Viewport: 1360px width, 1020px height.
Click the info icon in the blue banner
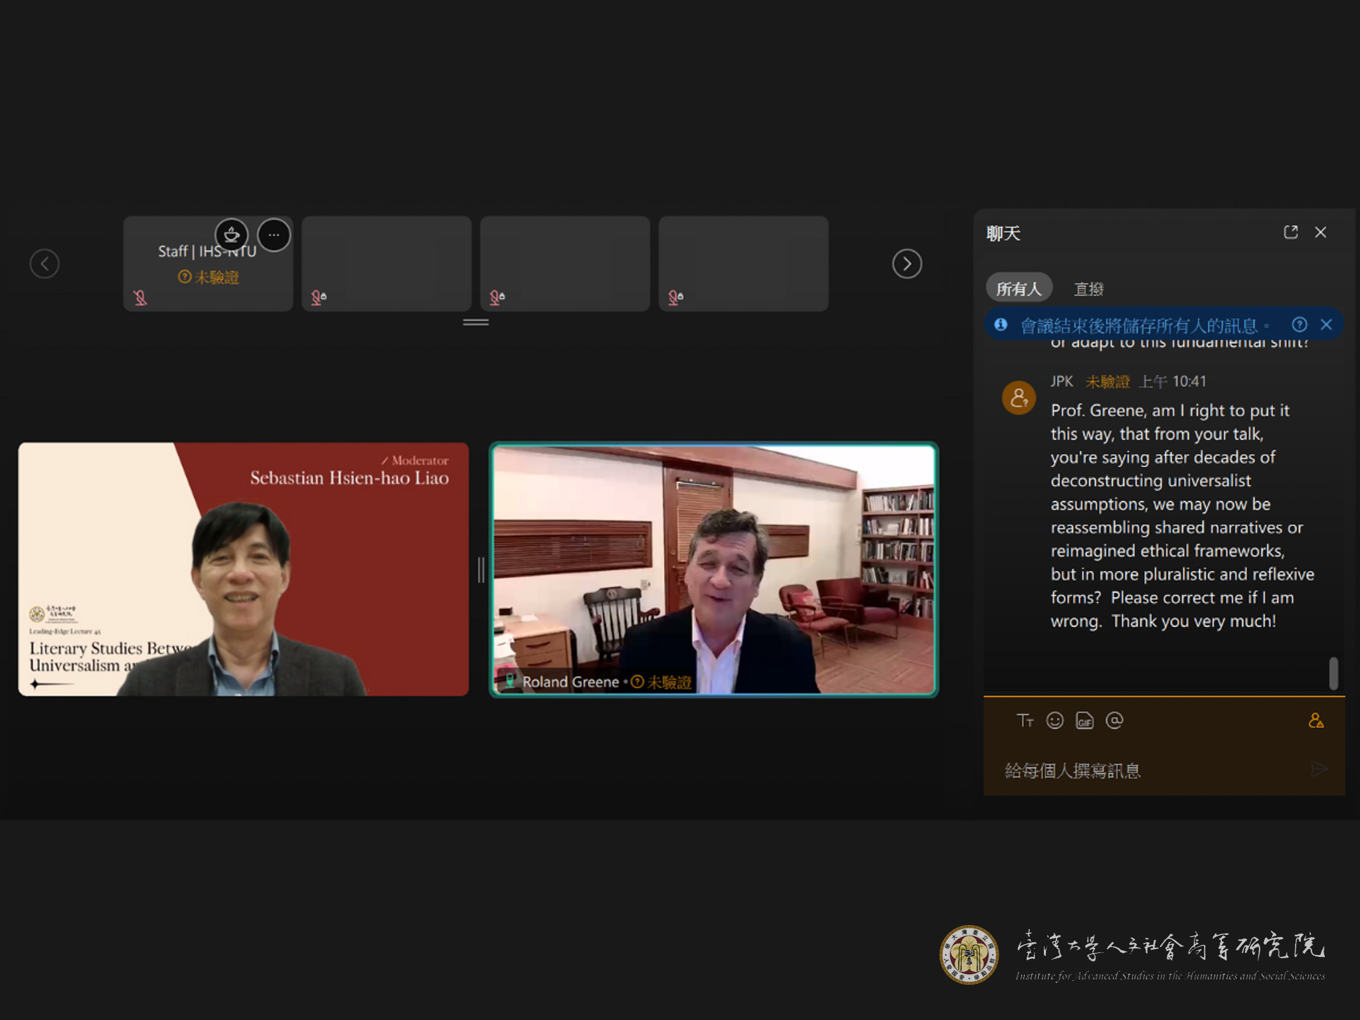pyautogui.click(x=1000, y=325)
